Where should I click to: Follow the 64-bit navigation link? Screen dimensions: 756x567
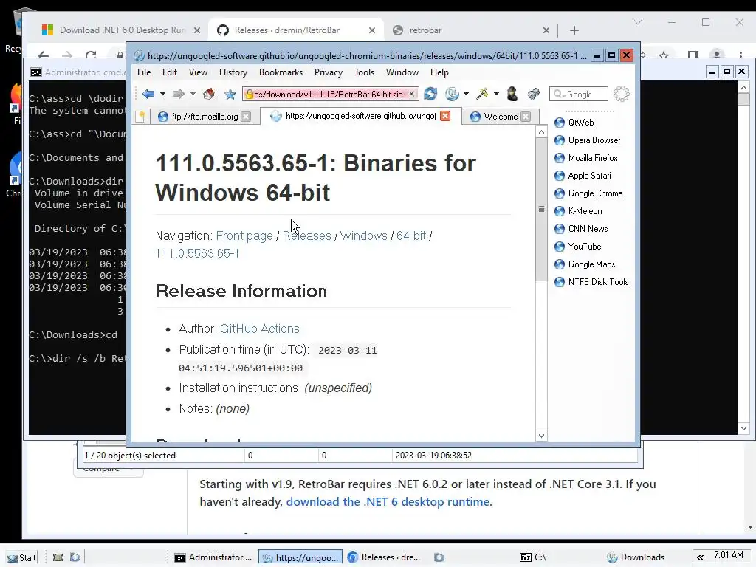411,236
